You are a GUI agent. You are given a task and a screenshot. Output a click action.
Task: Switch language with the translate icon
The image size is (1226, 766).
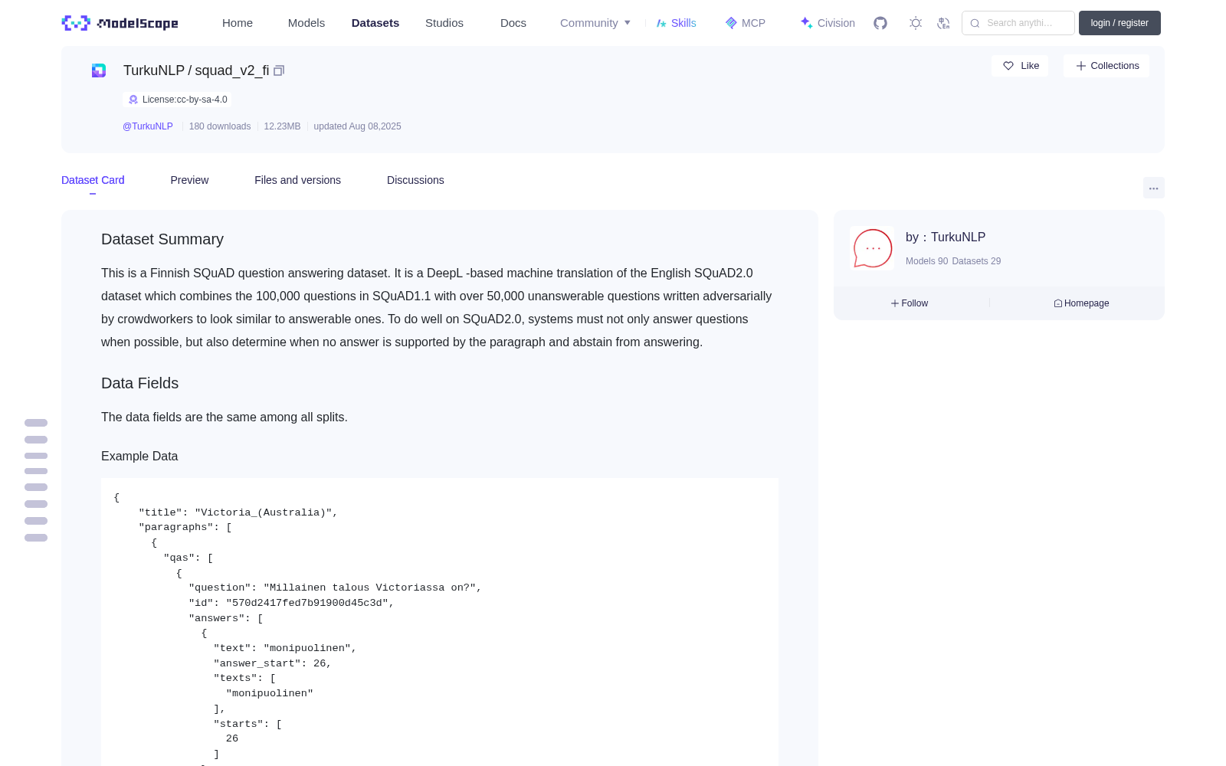943,23
